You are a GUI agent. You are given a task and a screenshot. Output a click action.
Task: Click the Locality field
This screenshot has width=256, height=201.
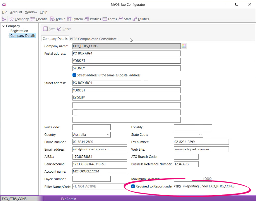tap(193, 127)
